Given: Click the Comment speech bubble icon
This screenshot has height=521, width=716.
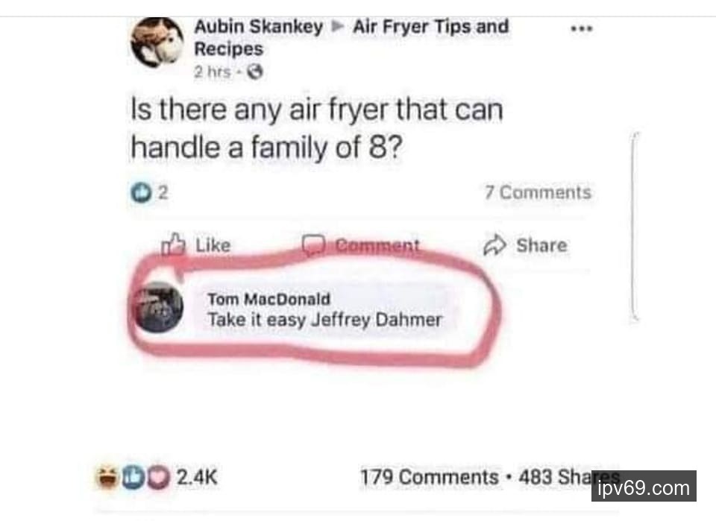Looking at the screenshot, I should [314, 245].
